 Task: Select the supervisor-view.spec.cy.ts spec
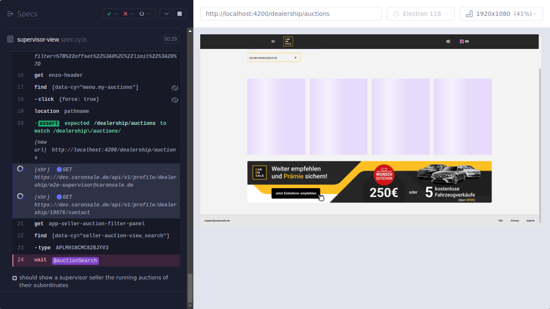pos(52,39)
